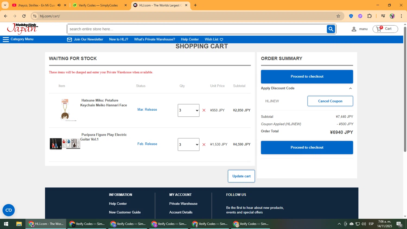
Task: Click the search entire store field
Action: click(197, 29)
